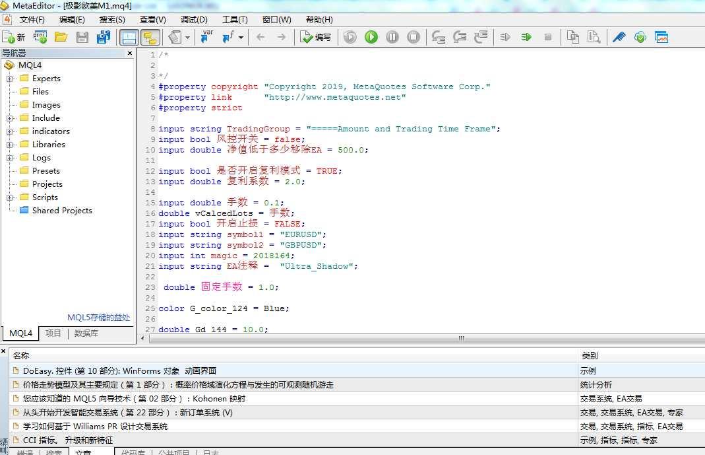Click the Step Out debug icon
The width and height of the screenshot is (705, 455).
[x=481, y=37]
